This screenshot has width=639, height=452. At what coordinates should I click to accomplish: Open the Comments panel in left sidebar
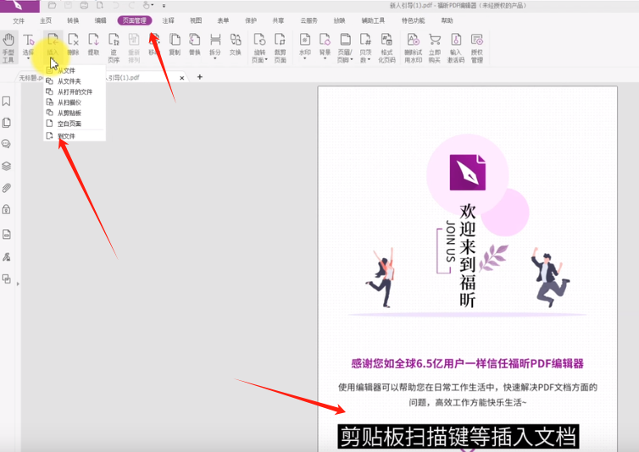(x=6, y=144)
